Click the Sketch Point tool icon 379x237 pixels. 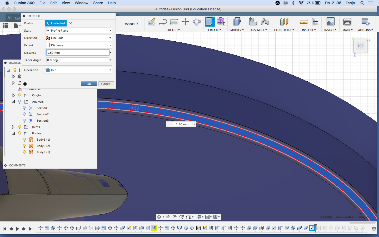point(185,22)
